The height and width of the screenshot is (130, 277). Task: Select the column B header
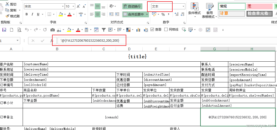tap(57, 49)
